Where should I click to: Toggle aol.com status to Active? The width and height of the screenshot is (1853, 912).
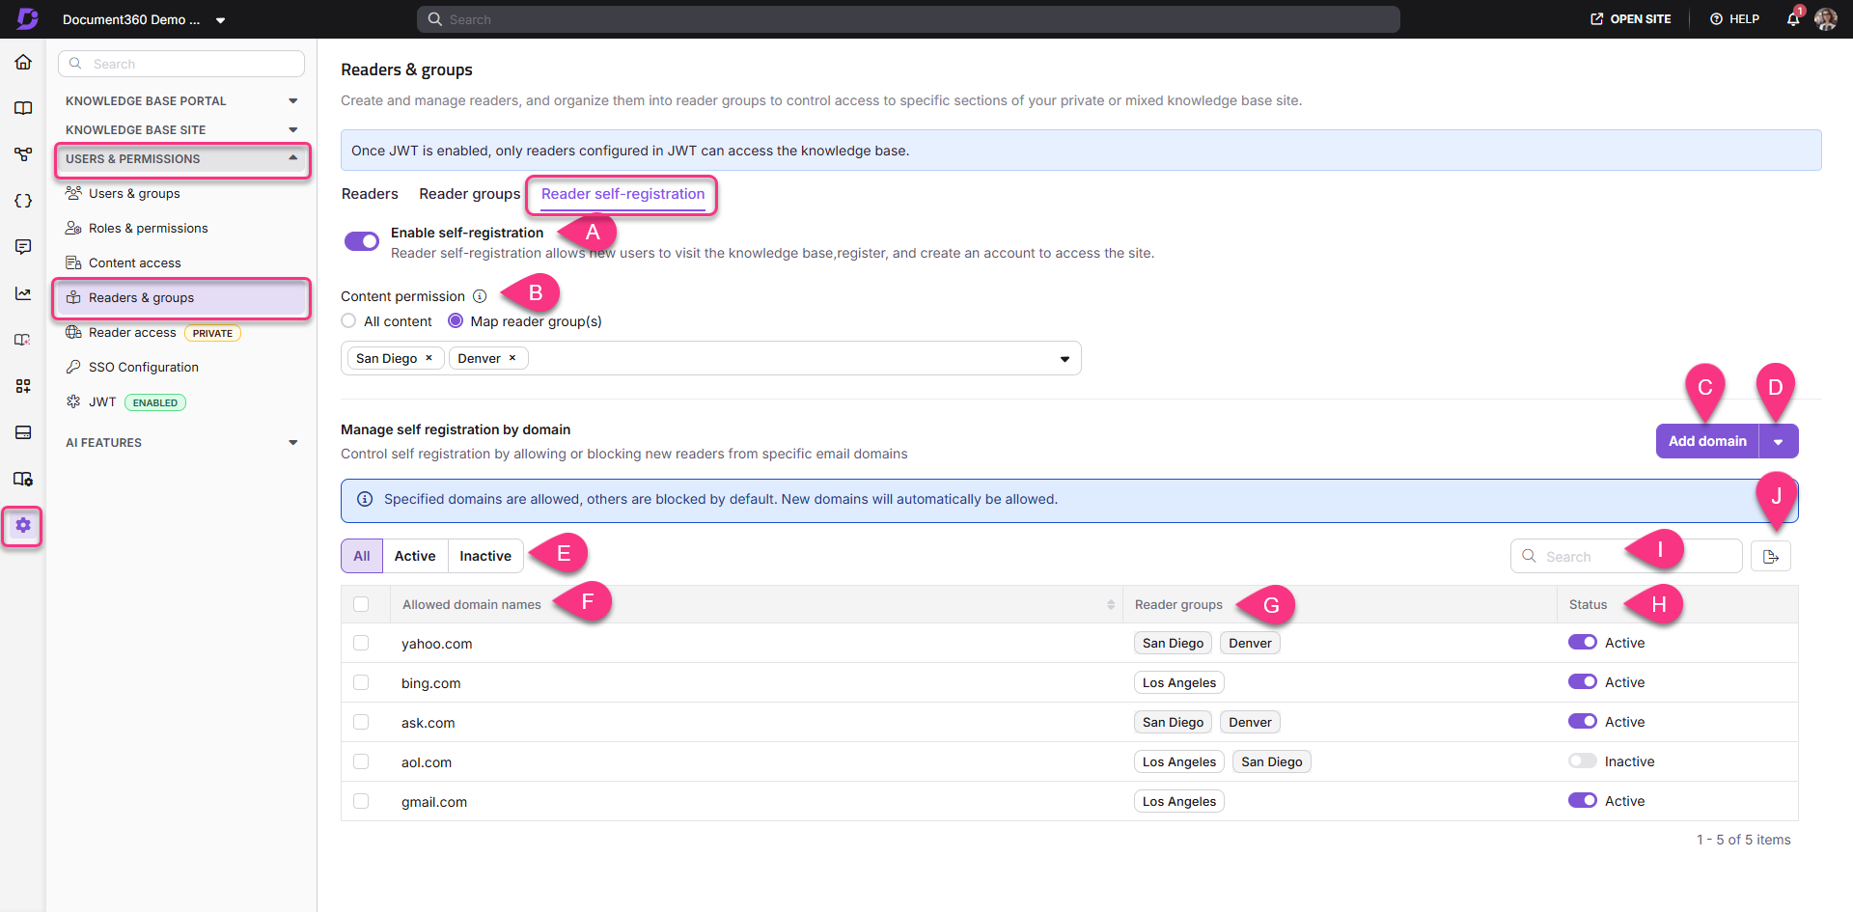[x=1583, y=760]
